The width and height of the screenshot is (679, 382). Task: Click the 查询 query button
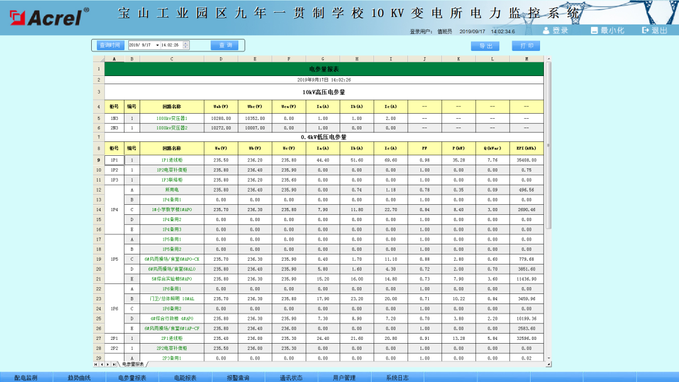[x=224, y=45]
